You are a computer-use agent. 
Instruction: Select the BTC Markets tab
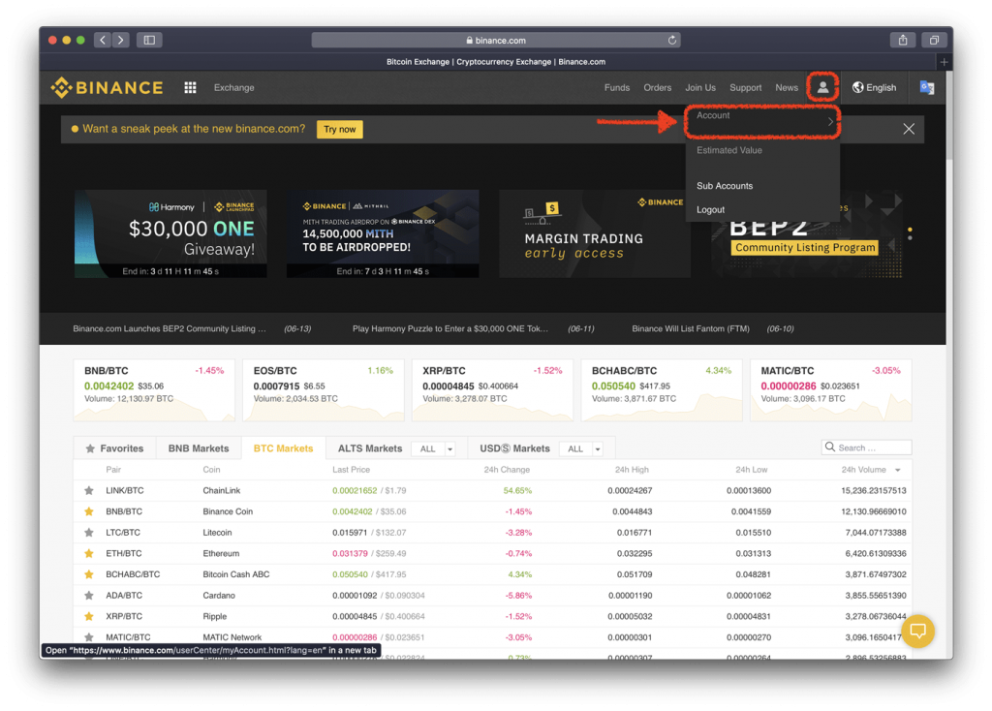coord(284,448)
